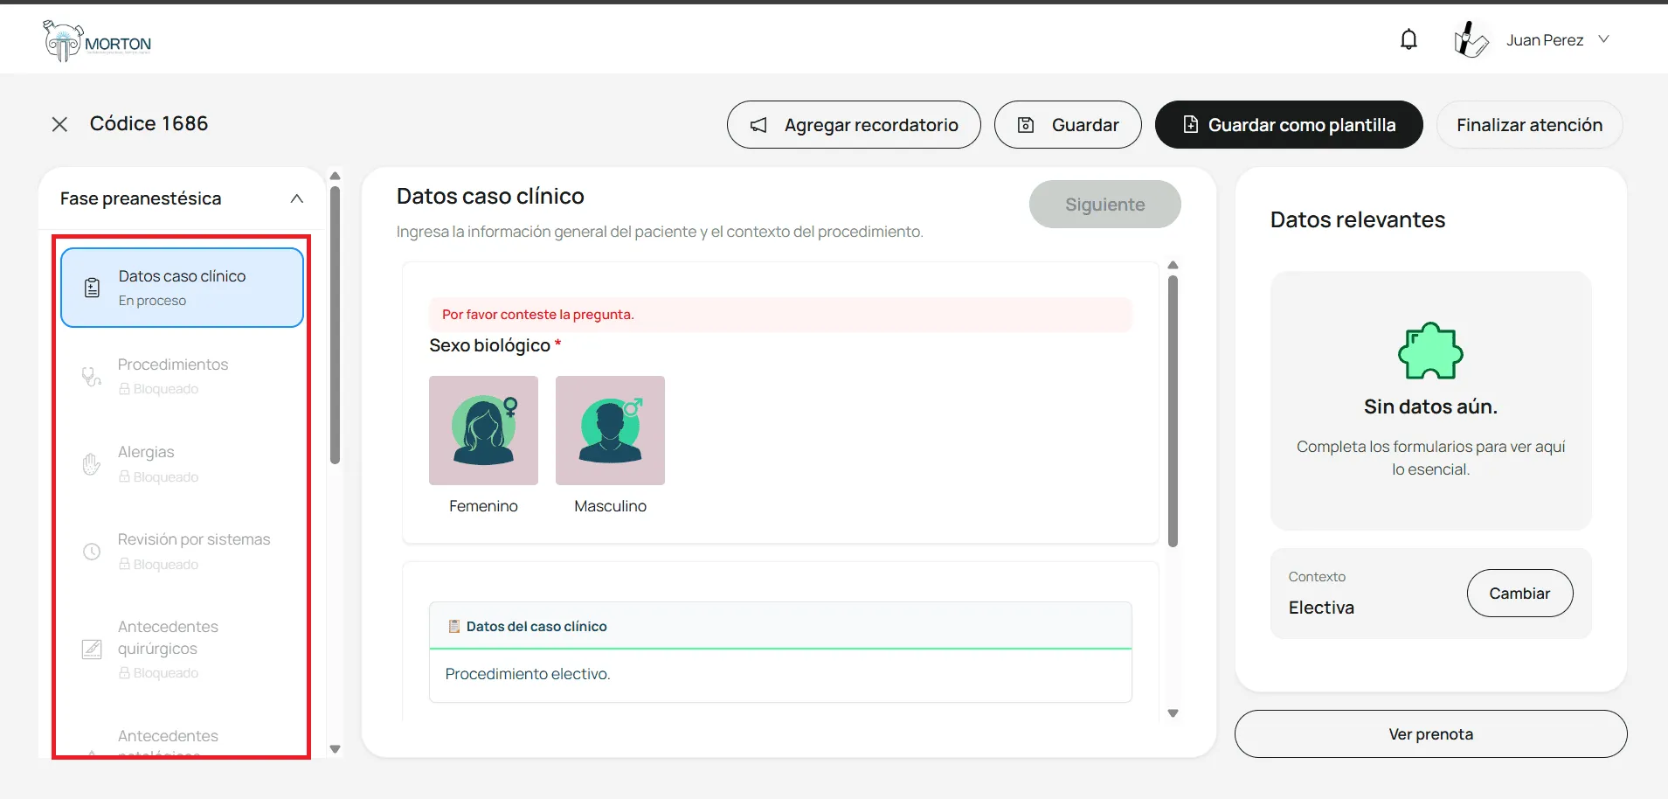1668x799 pixels.
Task: Click Guardar como plantilla
Action: (x=1289, y=125)
